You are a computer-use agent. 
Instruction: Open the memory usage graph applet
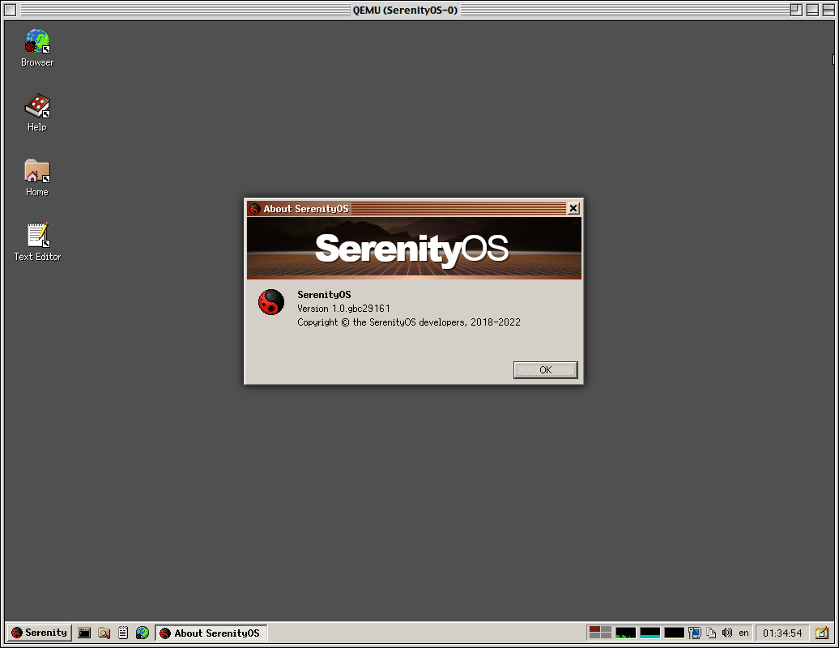(649, 633)
